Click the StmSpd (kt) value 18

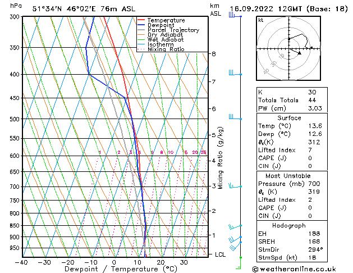pos(312,257)
